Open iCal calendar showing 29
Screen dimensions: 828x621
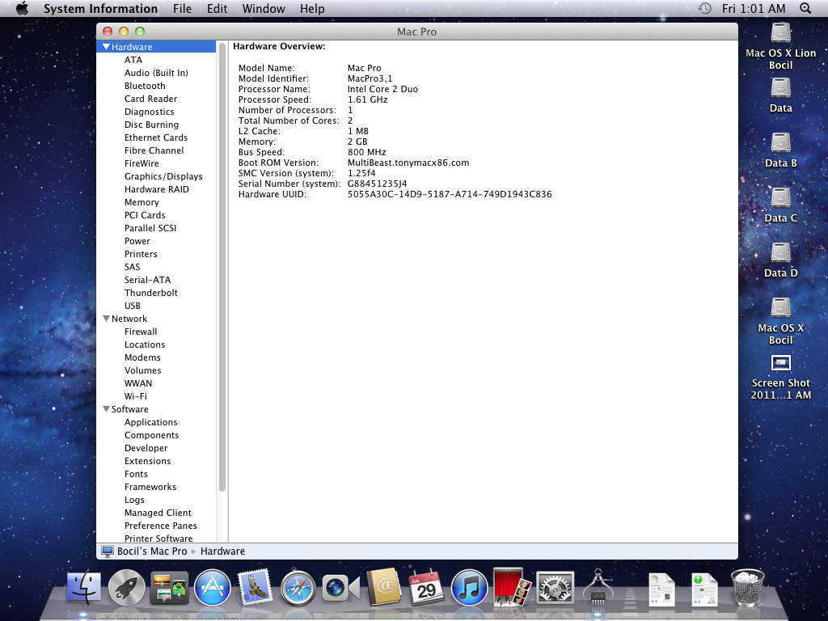pos(426,587)
